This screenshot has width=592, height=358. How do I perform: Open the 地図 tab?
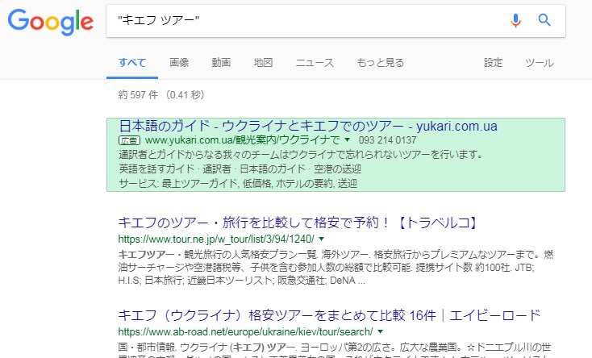pyautogui.click(x=263, y=63)
